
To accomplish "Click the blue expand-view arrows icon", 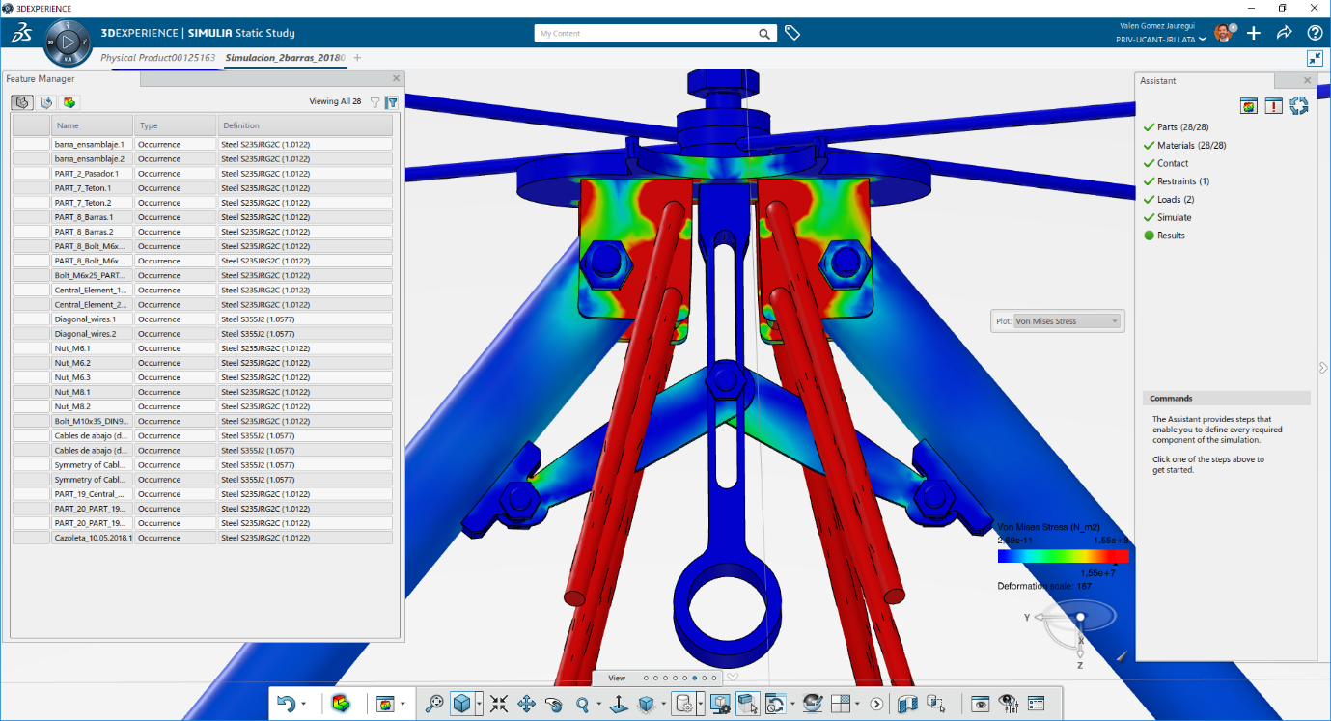I will coord(1315,59).
